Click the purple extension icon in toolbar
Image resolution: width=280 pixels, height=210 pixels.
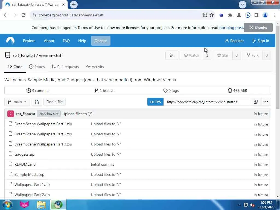(221, 15)
